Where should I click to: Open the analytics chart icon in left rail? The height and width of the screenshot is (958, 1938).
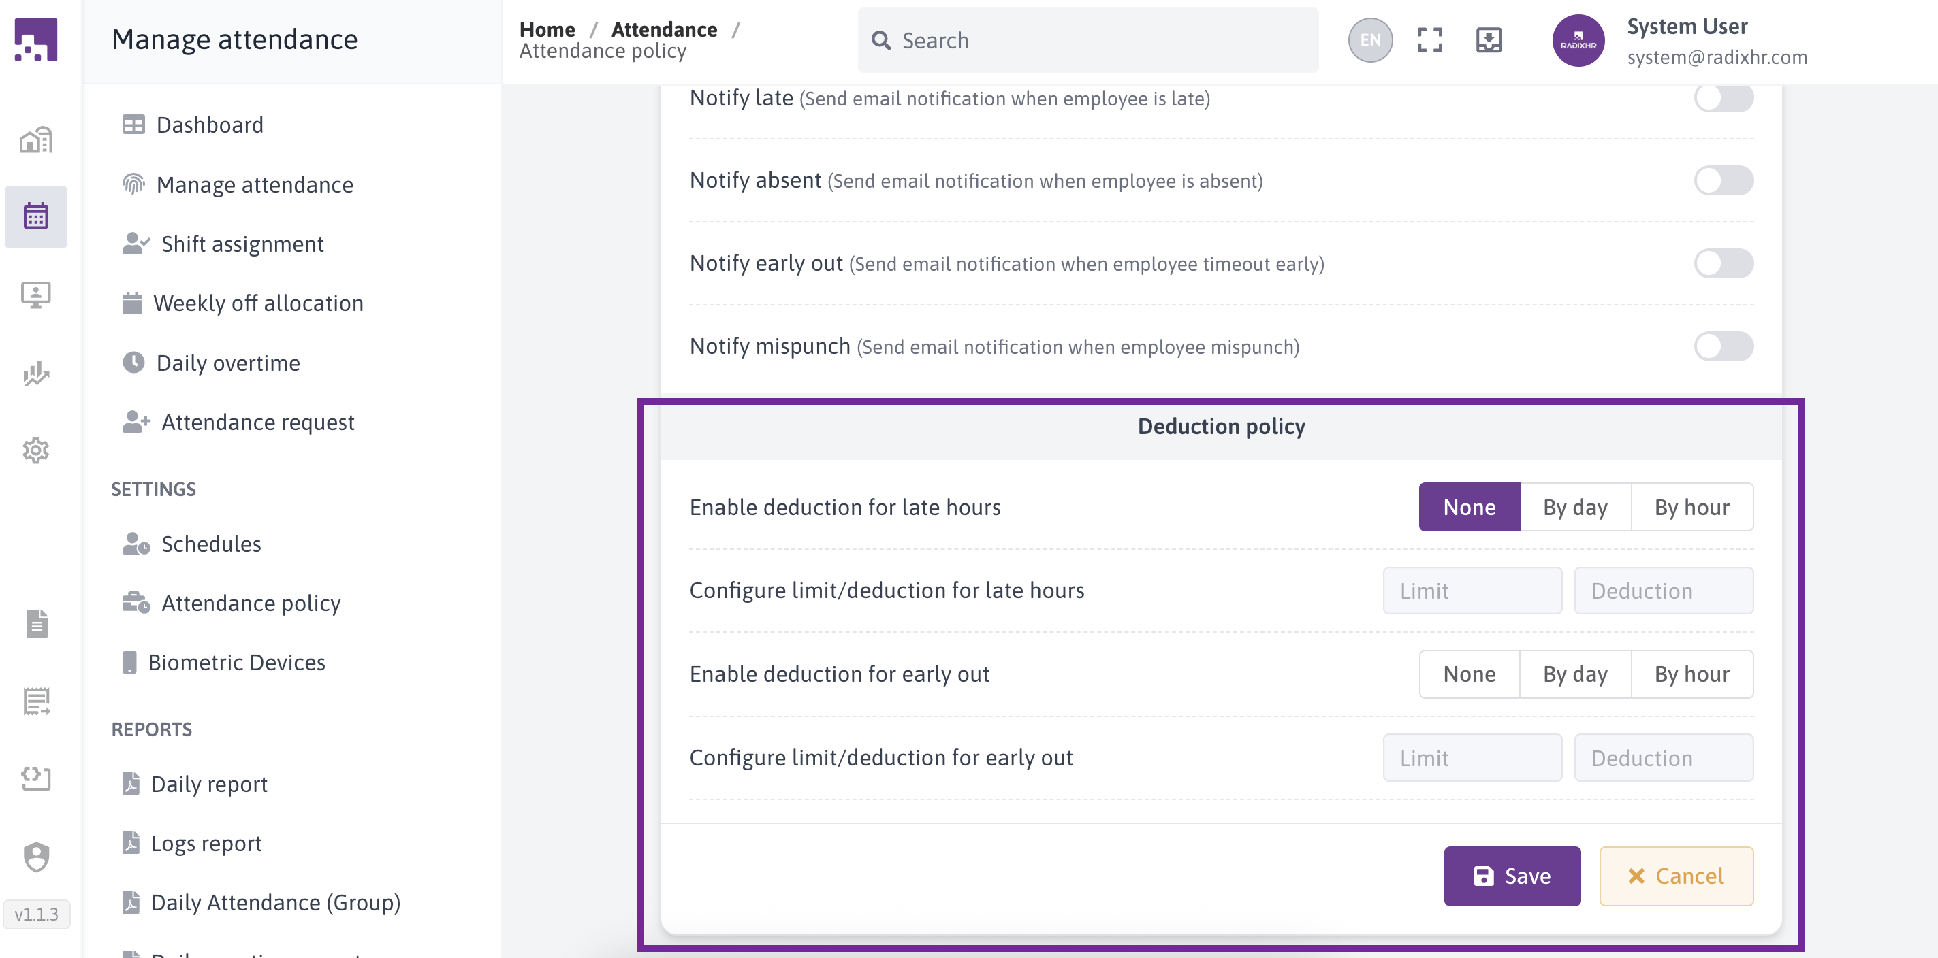[35, 372]
